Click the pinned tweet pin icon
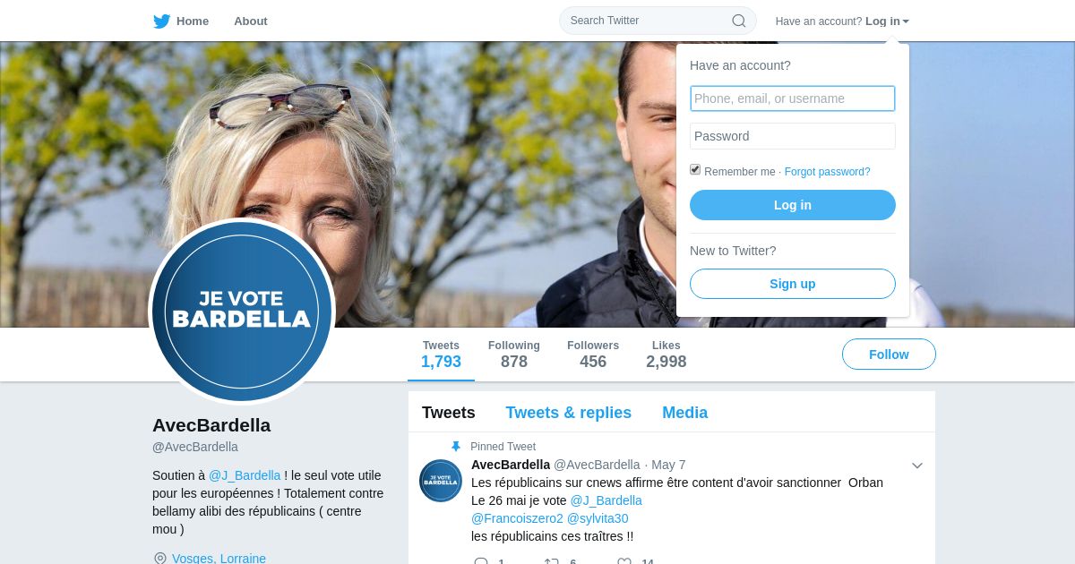Image resolution: width=1075 pixels, height=564 pixels. click(x=456, y=447)
